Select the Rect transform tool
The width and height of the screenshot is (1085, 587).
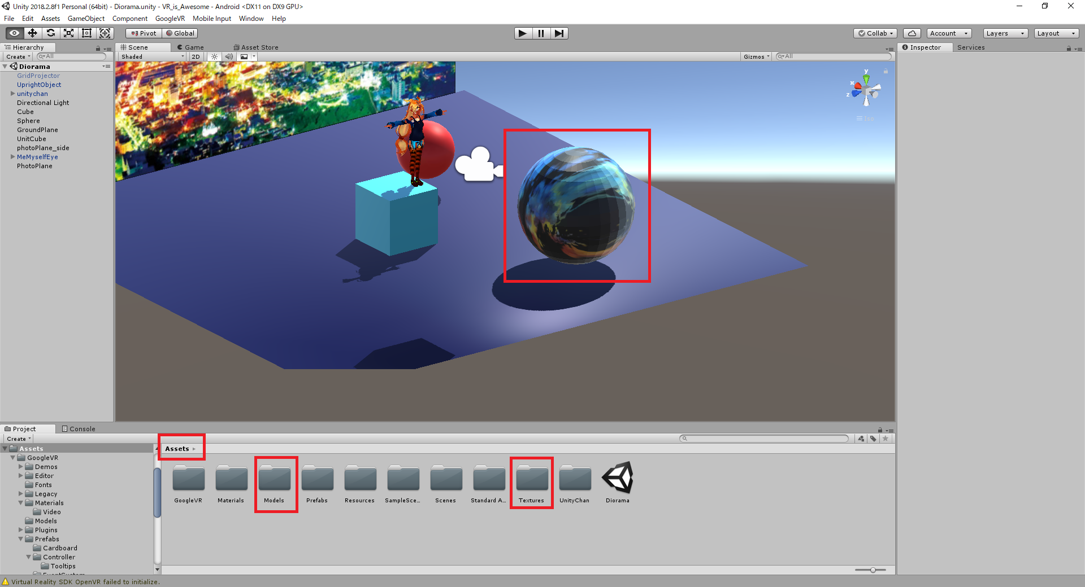pos(86,33)
